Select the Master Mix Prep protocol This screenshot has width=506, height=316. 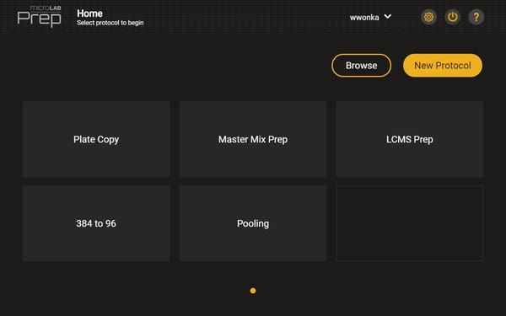[253, 139]
